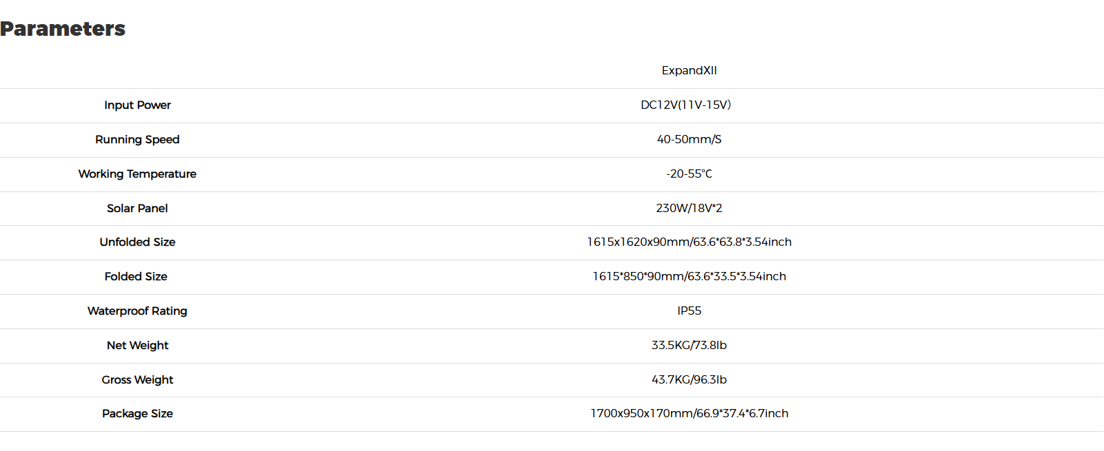Click the Folded Size label
1104x451 pixels.
(x=136, y=277)
